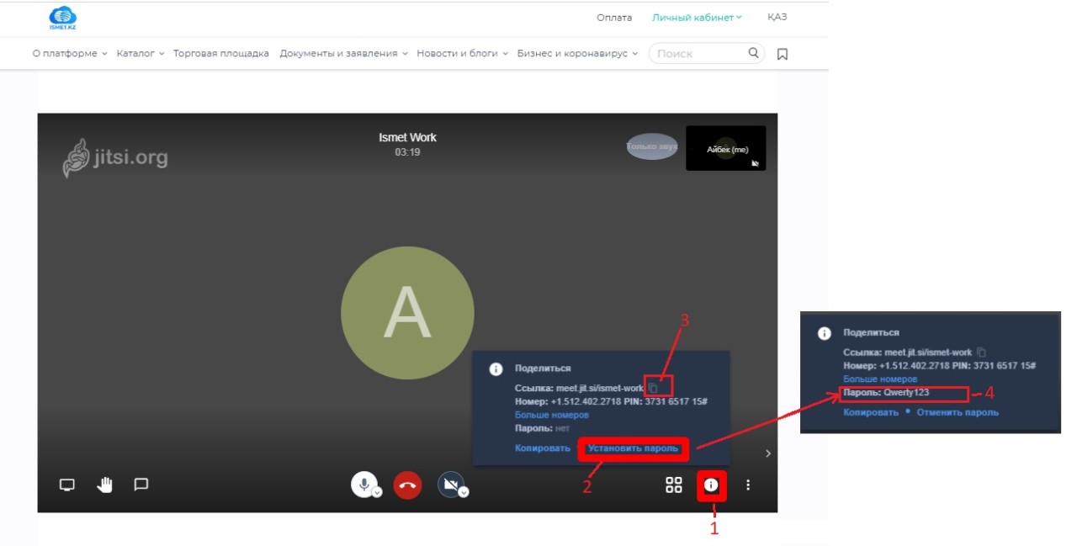Click the info share icon
Screen dimensions: 1077x546
pos(711,485)
